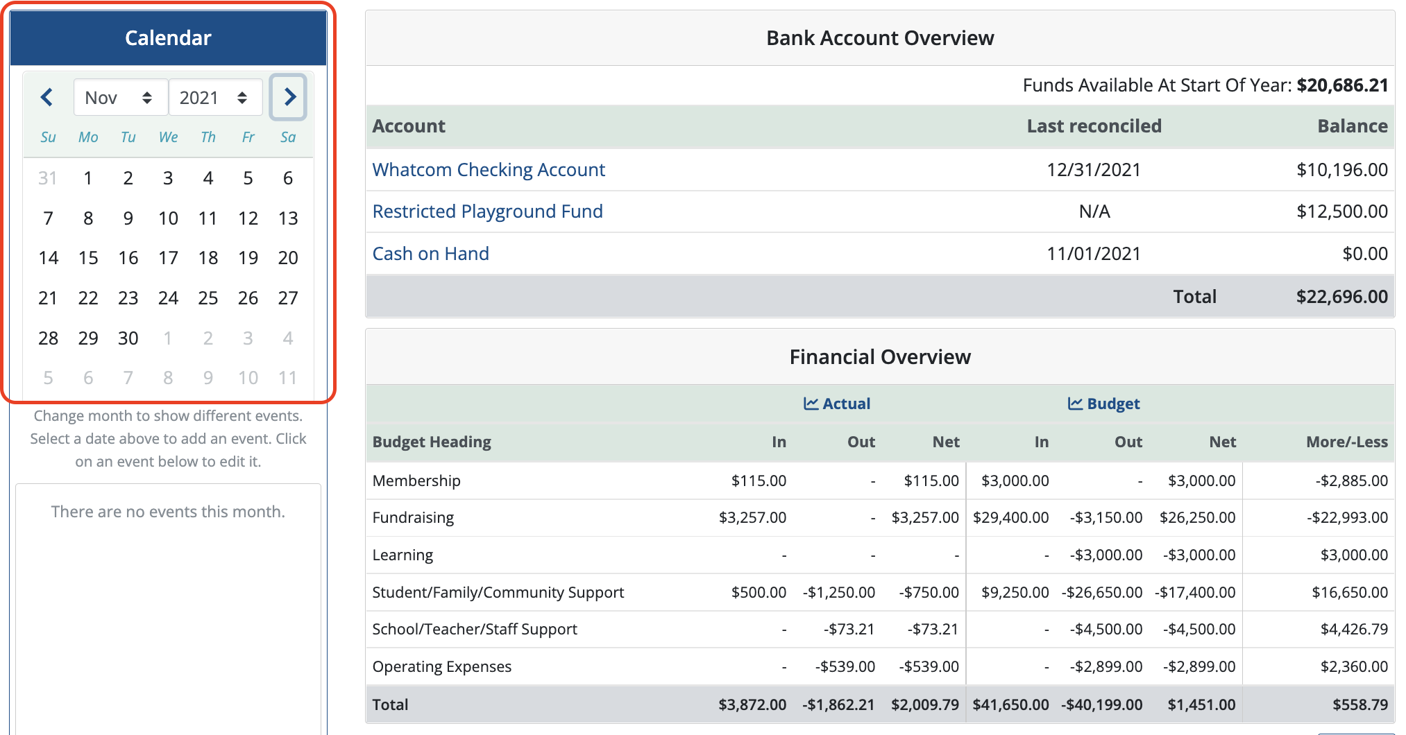
Task: Click the Learning budget heading
Action: pos(403,555)
